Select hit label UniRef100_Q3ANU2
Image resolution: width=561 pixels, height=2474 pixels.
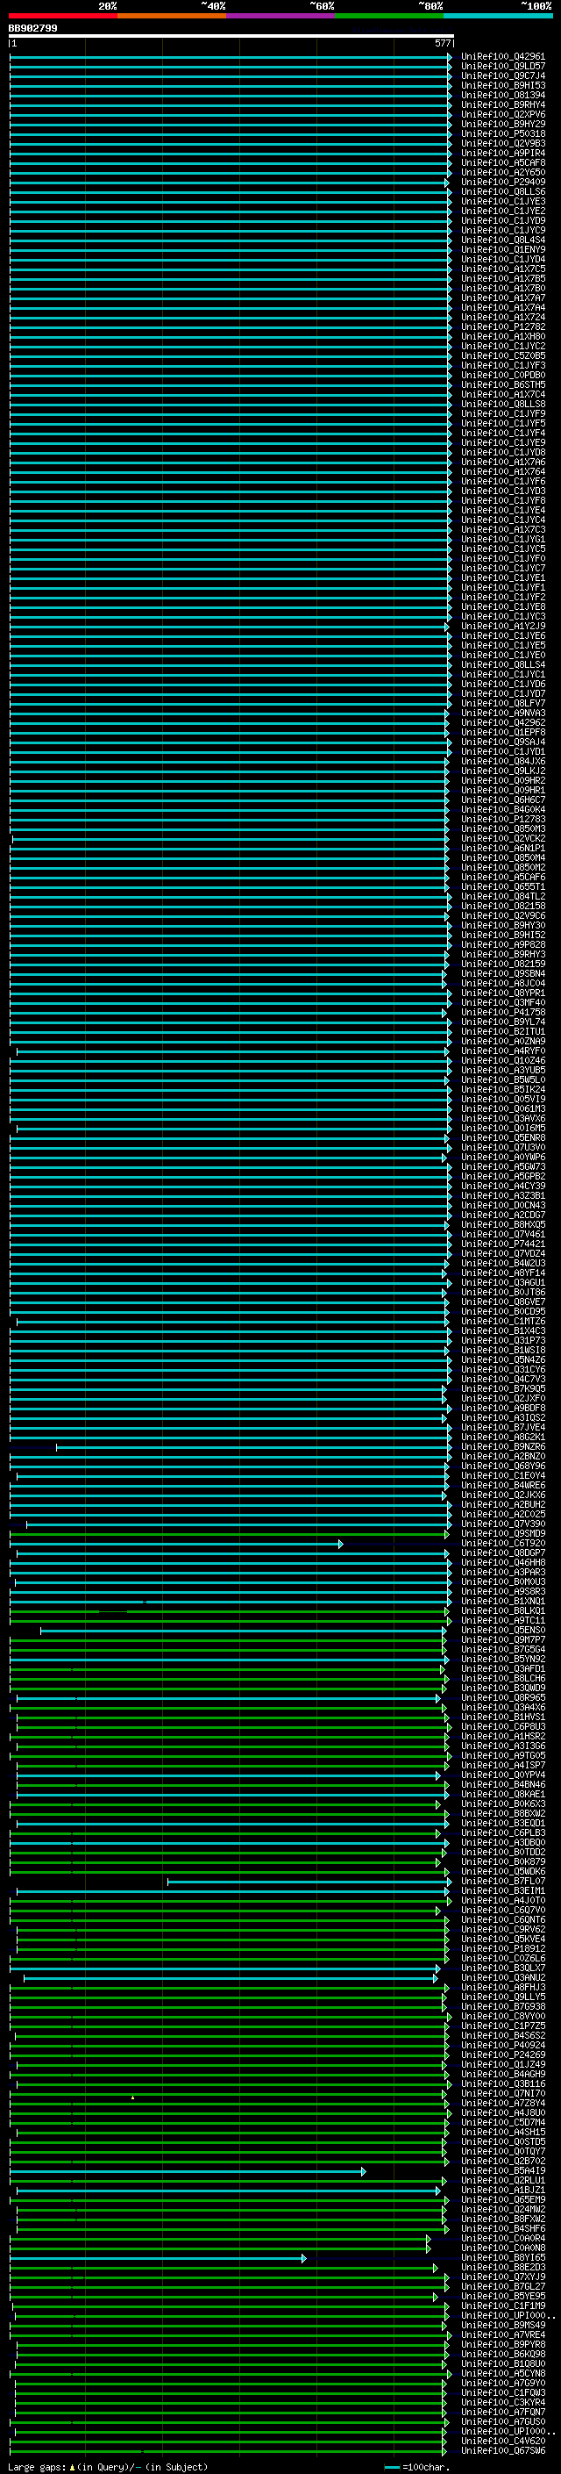tap(502, 1978)
